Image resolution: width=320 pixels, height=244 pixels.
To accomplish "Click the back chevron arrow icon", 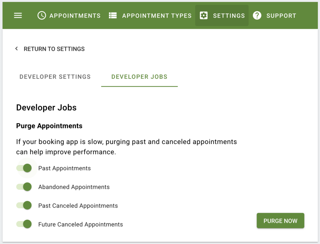I will (17, 49).
